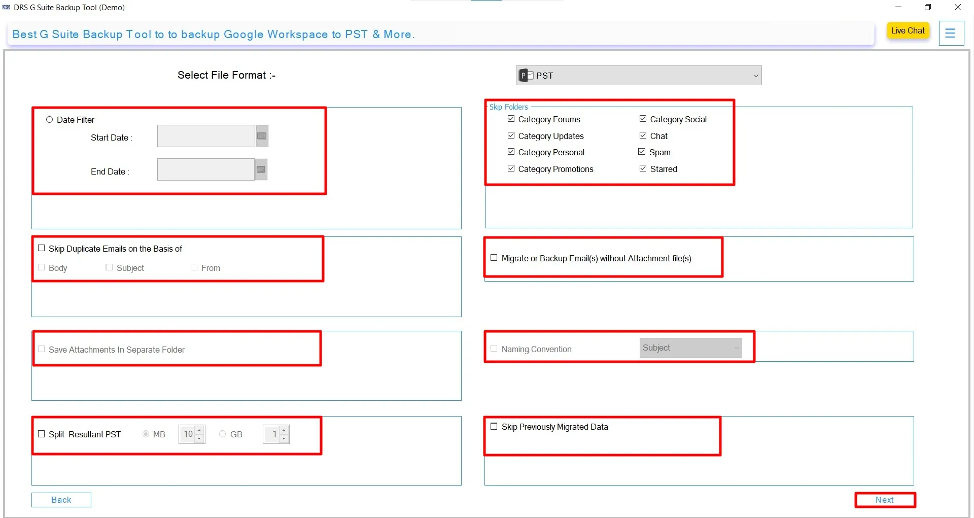This screenshot has height=518, width=974.
Task: Click the DRS app icon in title bar
Action: (7, 7)
